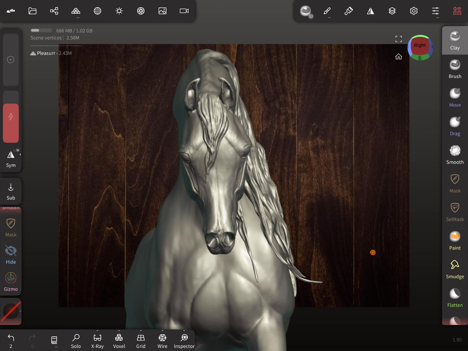Select the Clay tool
Screen dimensions: 468x351
pos(455,40)
